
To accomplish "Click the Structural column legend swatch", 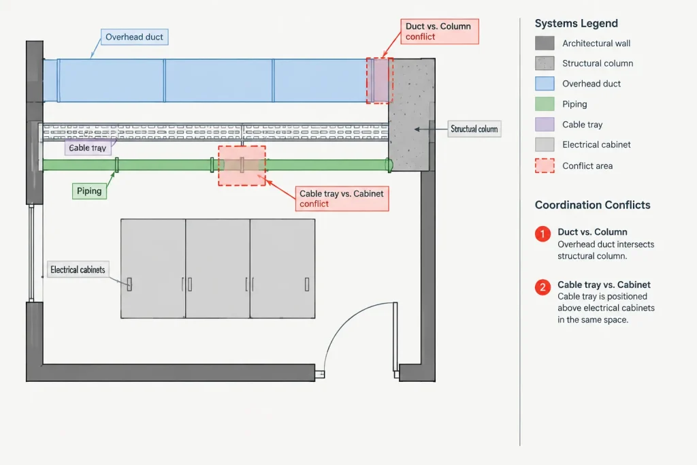I will pyautogui.click(x=545, y=63).
